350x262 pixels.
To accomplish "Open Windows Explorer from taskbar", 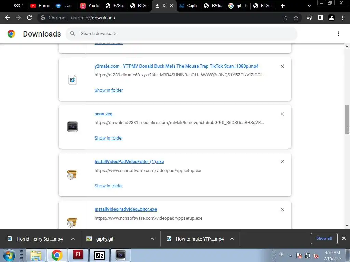I will coord(36,255).
